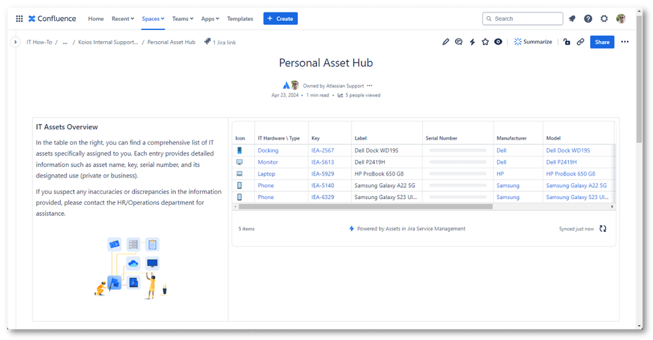Copy page link with chain icon

point(580,42)
